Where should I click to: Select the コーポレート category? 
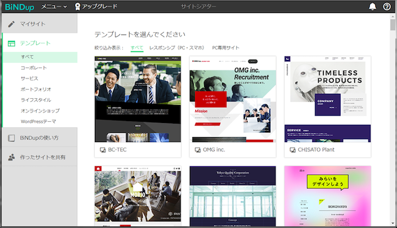point(33,68)
